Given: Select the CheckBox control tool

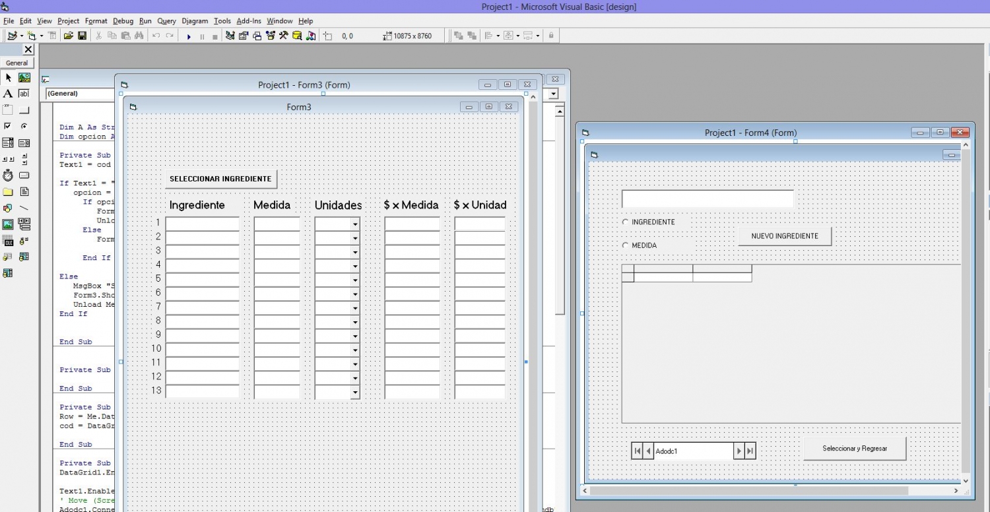Looking at the screenshot, I should (9, 126).
